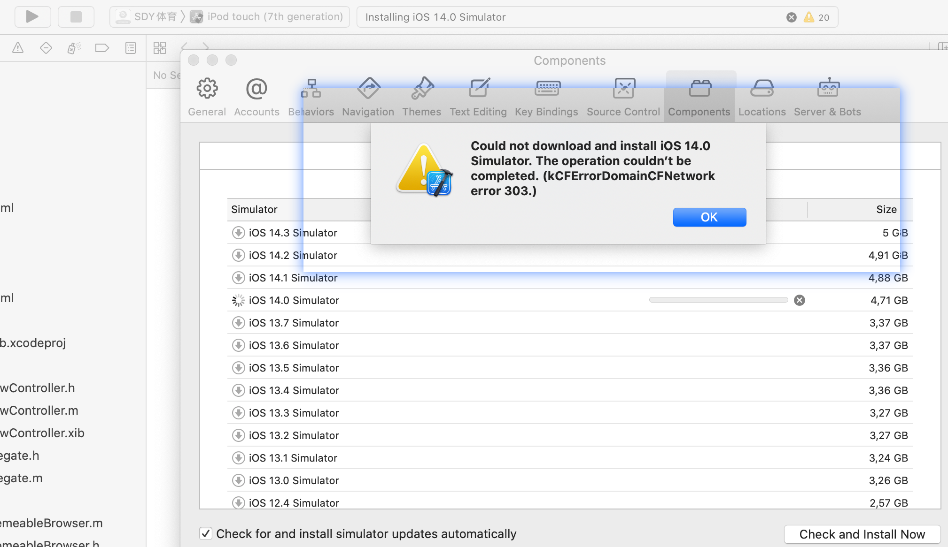Download the iOS 13.7 Simulator

[239, 323]
